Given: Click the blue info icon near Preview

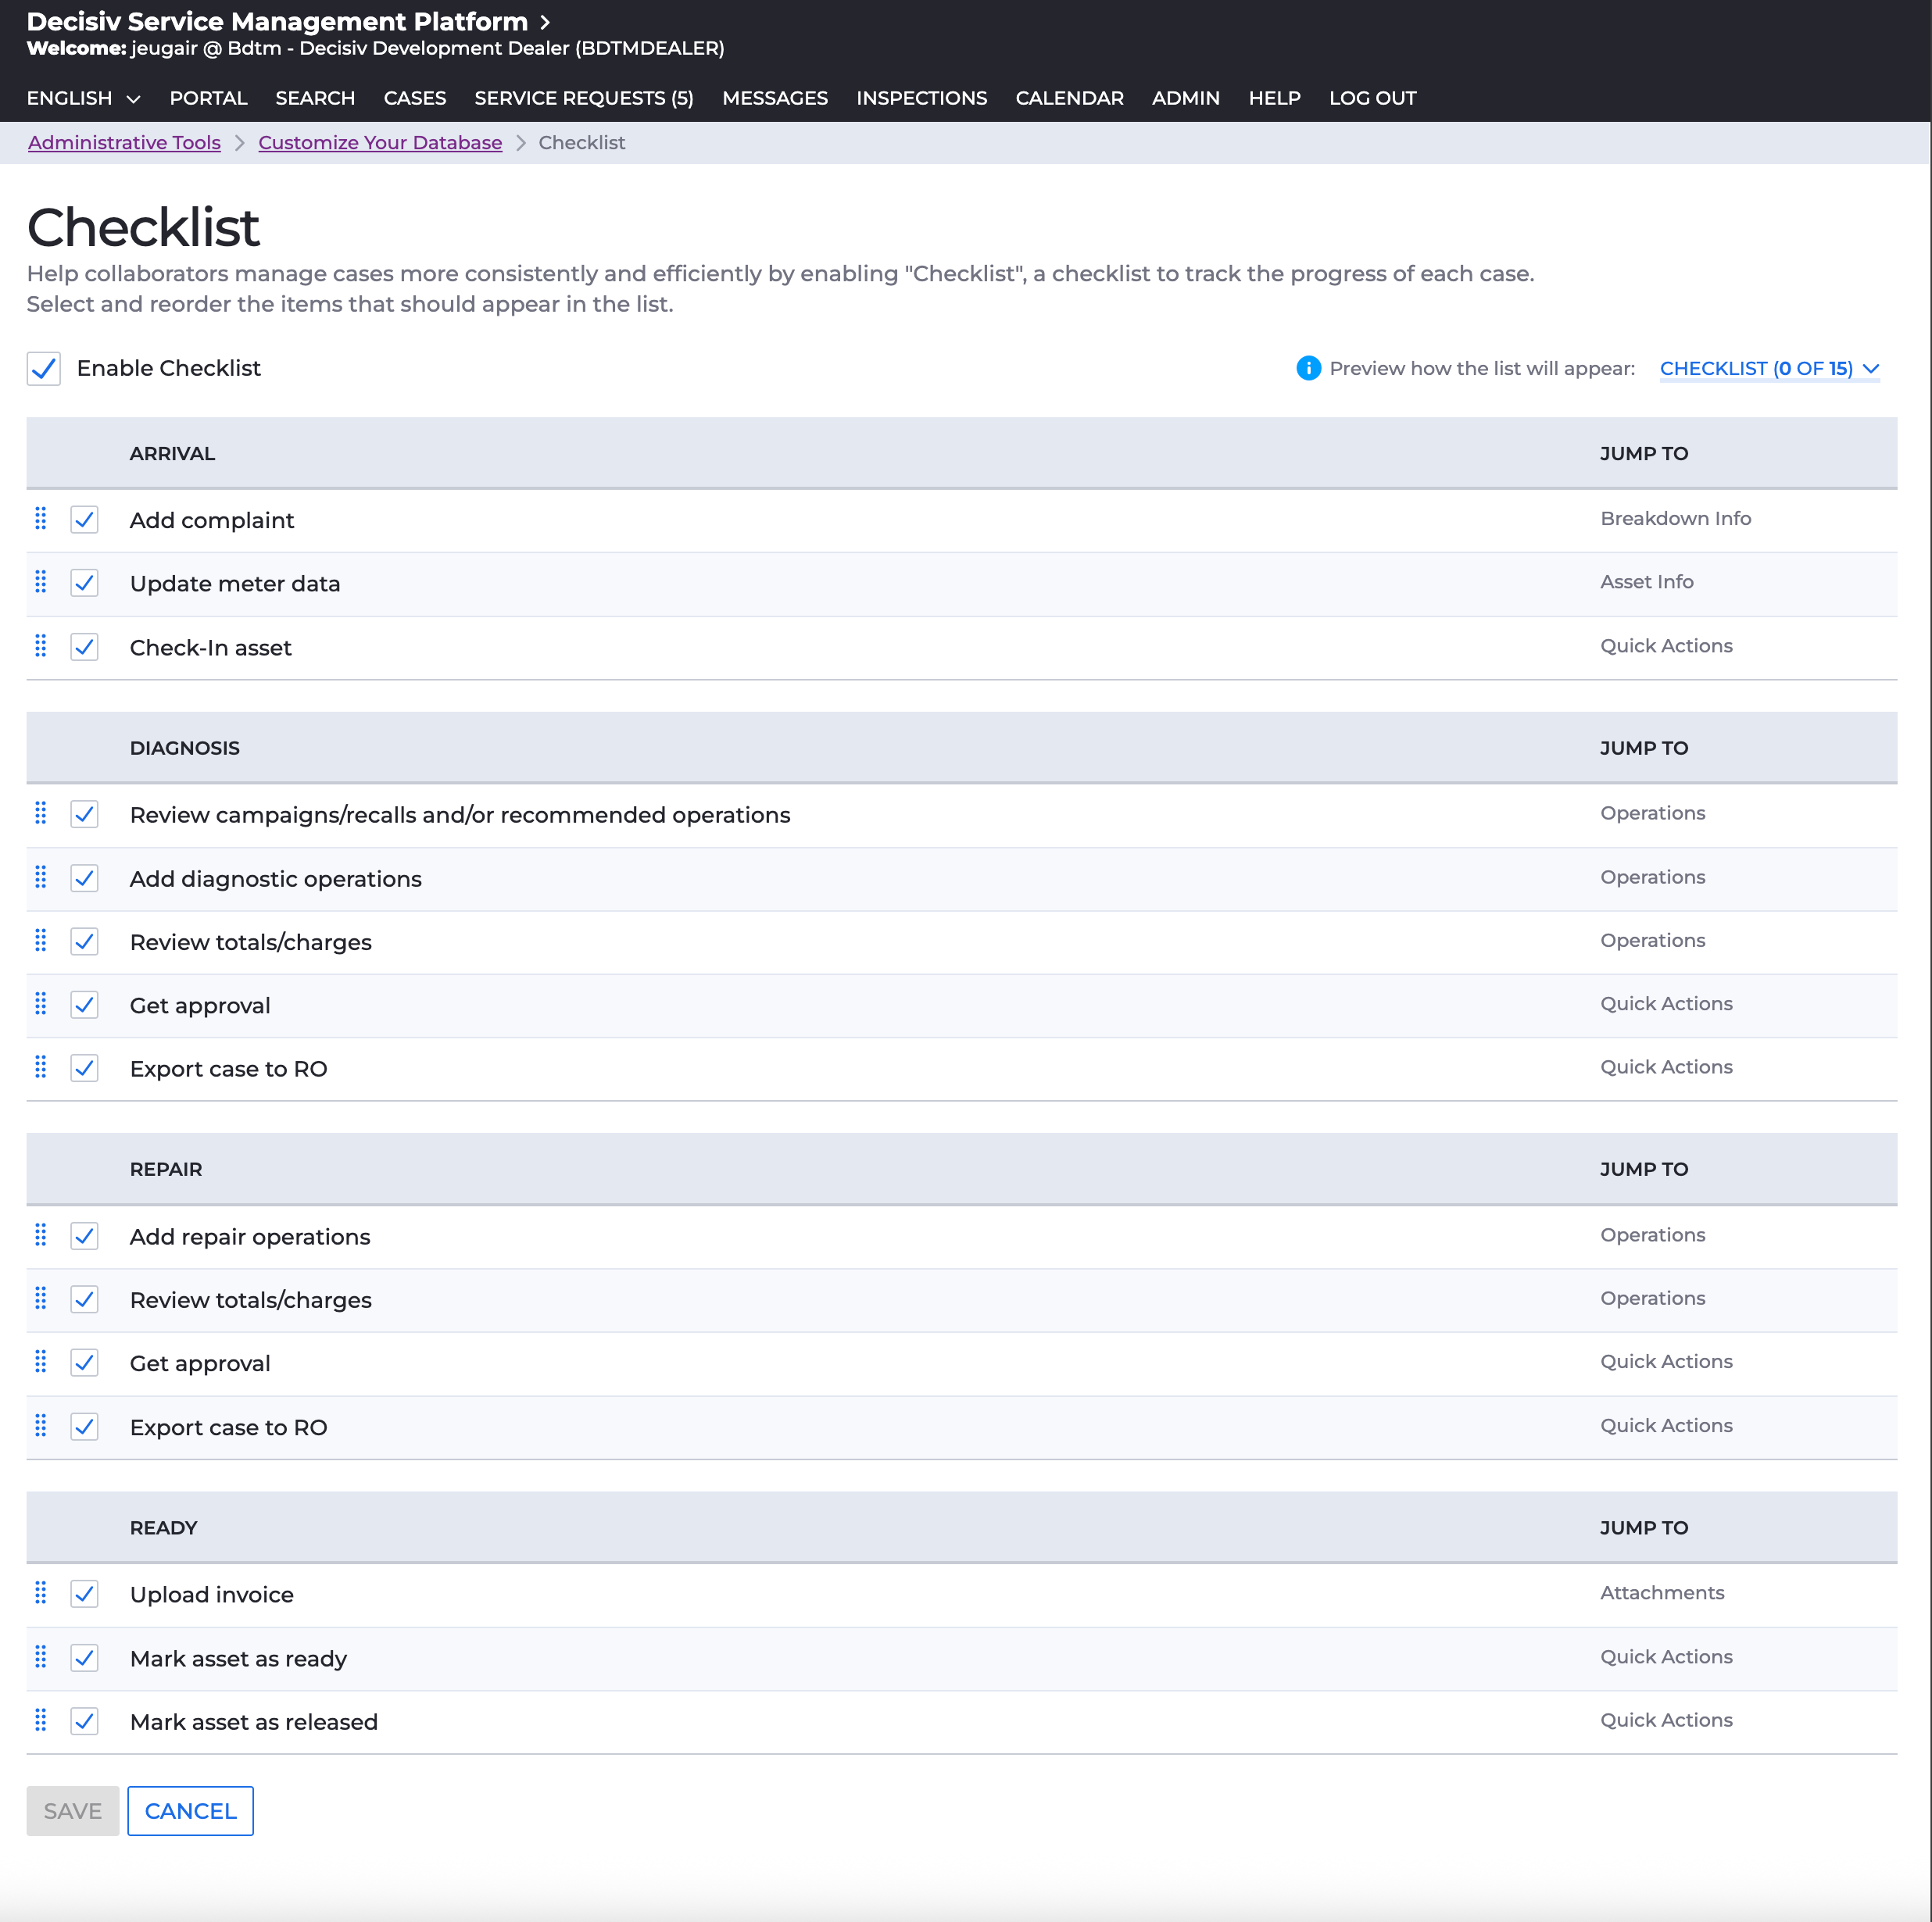Looking at the screenshot, I should 1308,369.
